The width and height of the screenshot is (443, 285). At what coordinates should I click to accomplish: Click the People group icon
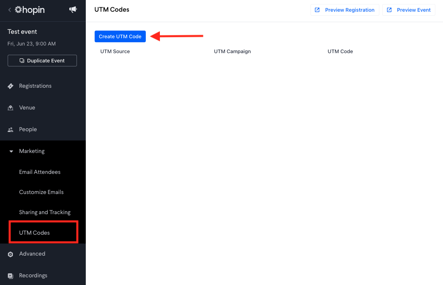pos(10,130)
